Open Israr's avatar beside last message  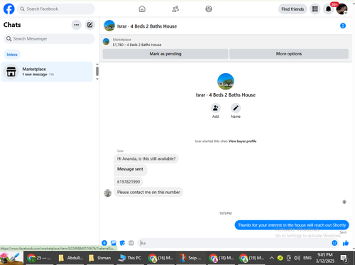pyautogui.click(x=108, y=193)
